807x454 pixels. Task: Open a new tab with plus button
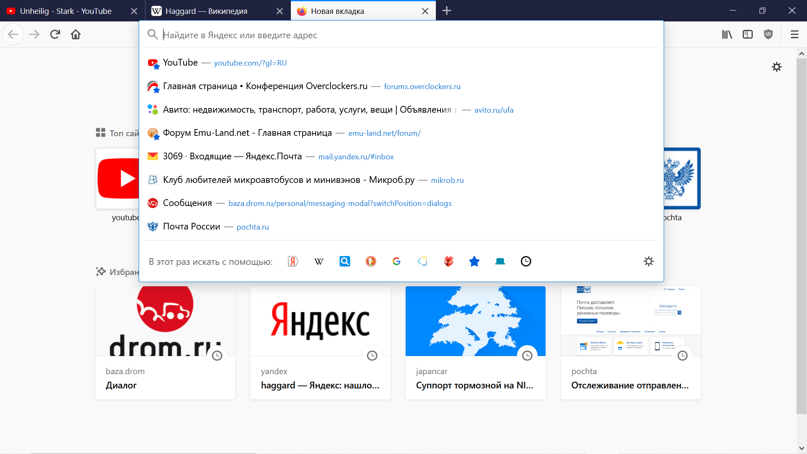(447, 11)
